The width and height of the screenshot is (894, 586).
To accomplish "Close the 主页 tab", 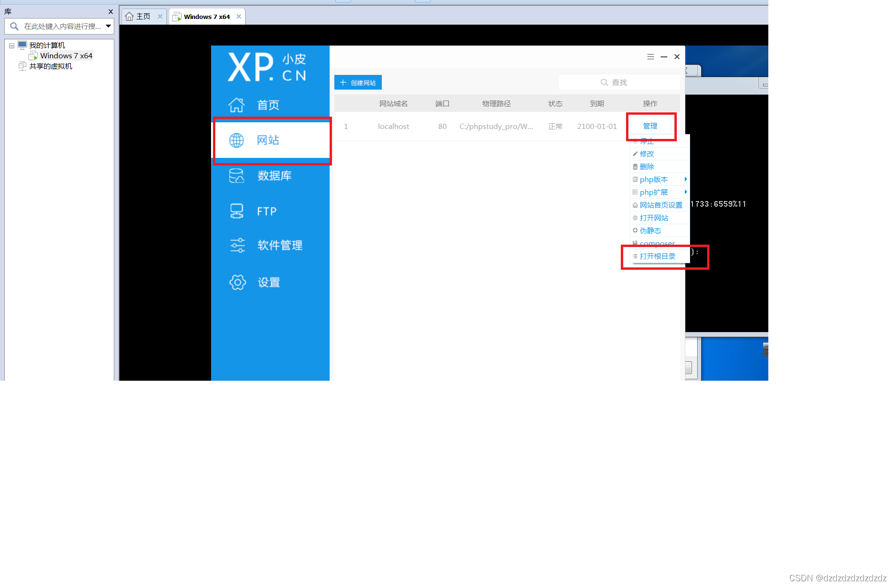I will [x=160, y=17].
